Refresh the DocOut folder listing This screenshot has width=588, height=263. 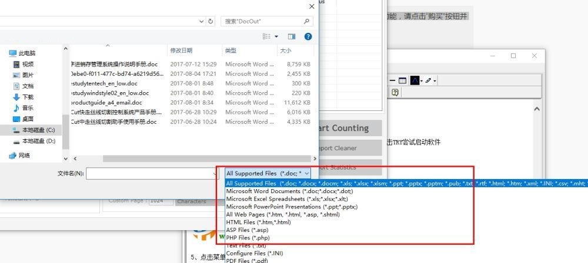[211, 21]
